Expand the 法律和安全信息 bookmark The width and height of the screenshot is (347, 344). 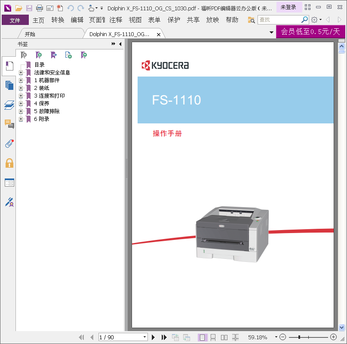pos(21,73)
